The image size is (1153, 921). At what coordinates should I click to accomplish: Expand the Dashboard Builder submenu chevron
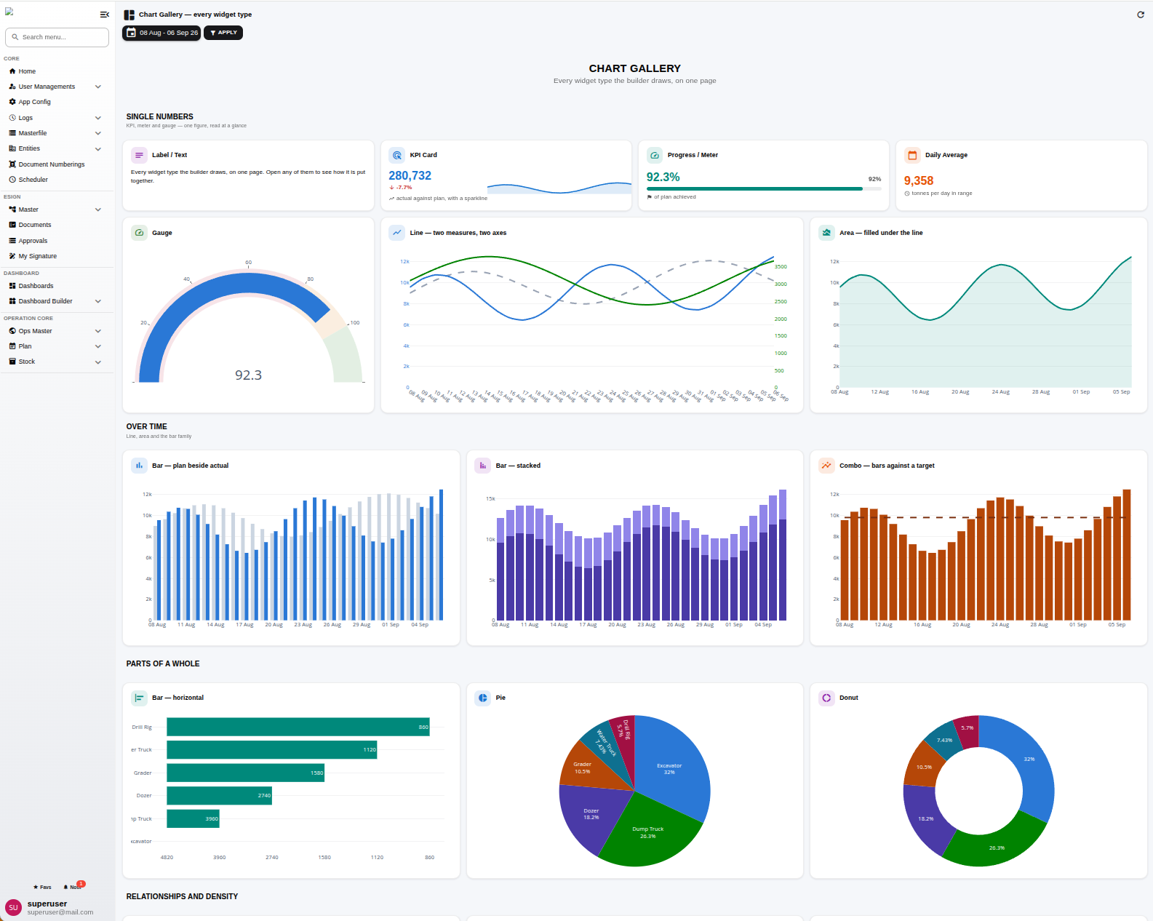[x=98, y=301]
